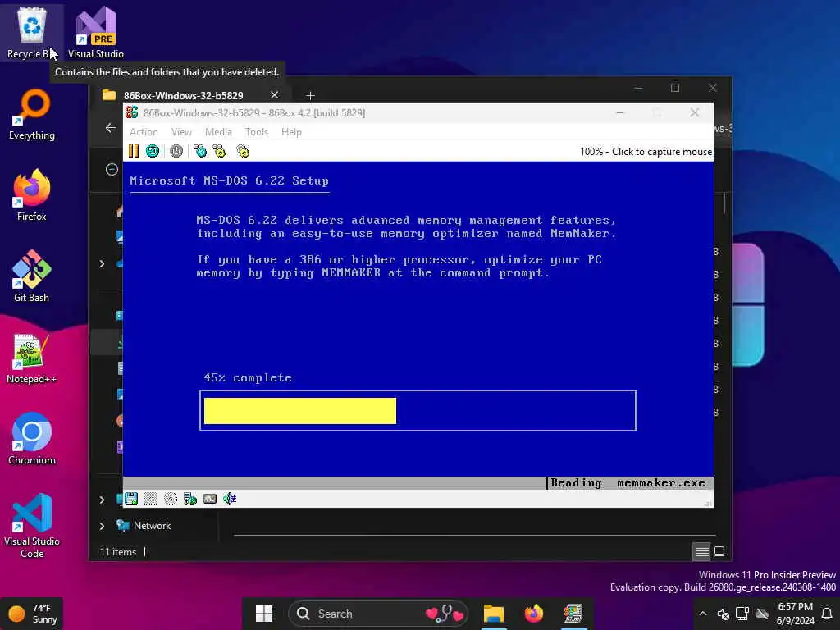Select the Git Bash desktop shortcut

(x=32, y=276)
